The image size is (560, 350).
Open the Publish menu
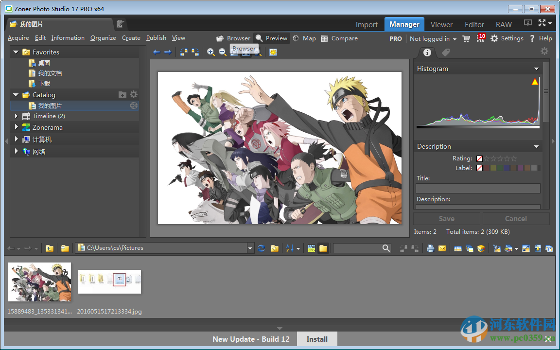pyautogui.click(x=156, y=37)
